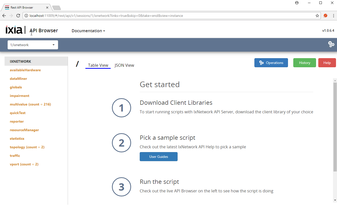
Task: Click the Download Client Libraries heading
Action: 176,103
